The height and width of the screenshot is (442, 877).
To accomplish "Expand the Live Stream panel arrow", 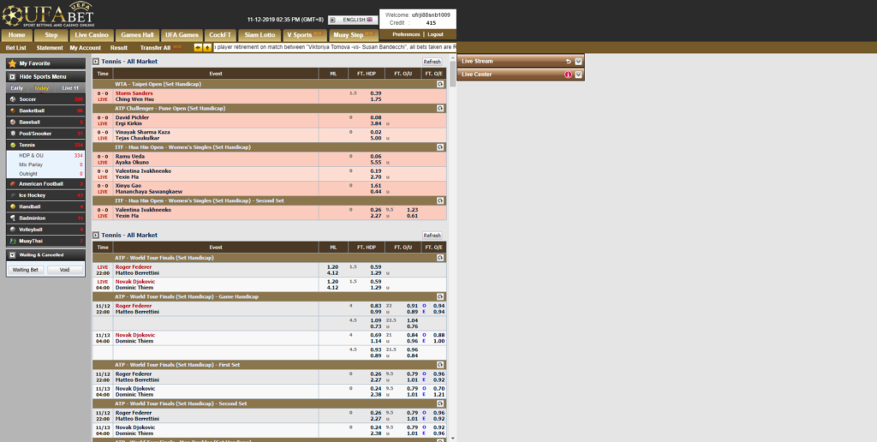I will (x=579, y=62).
